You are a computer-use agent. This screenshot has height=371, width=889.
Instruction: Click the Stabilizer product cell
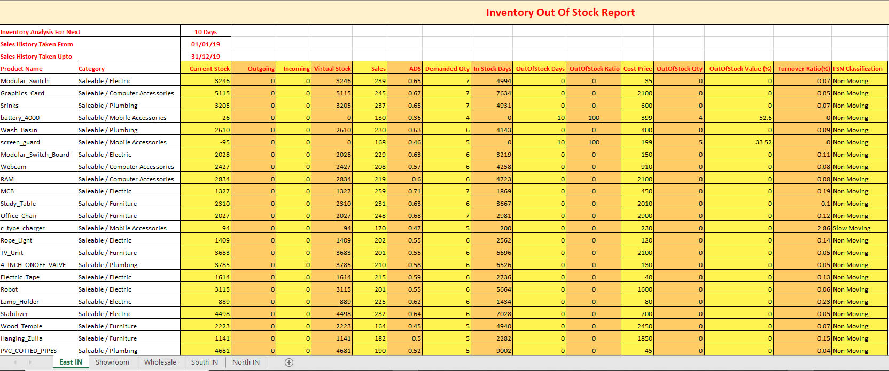[38, 313]
